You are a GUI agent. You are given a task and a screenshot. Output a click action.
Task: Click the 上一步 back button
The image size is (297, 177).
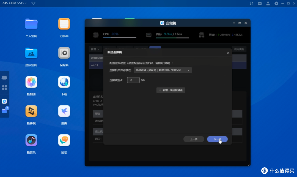pos(194,139)
